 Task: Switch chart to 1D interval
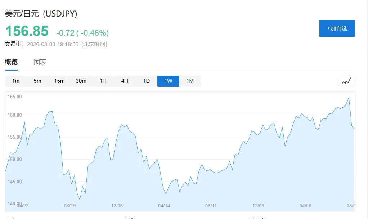click(147, 81)
